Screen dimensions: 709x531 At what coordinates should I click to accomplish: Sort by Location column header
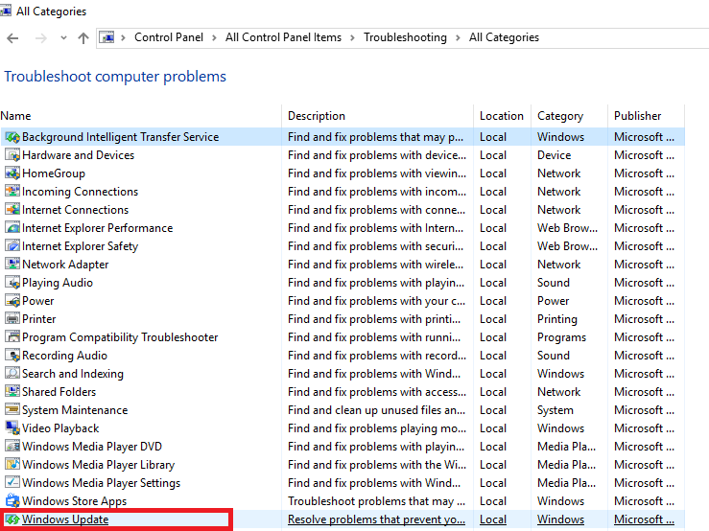click(503, 116)
